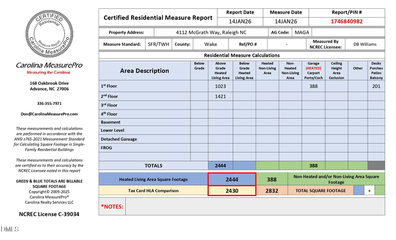Click the Measure Standard SFR/TWH value
396x240 pixels.
click(x=158, y=44)
